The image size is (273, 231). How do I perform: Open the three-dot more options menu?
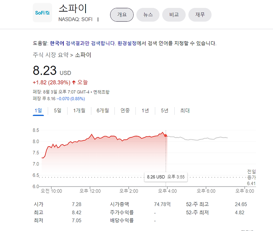[x=98, y=19]
